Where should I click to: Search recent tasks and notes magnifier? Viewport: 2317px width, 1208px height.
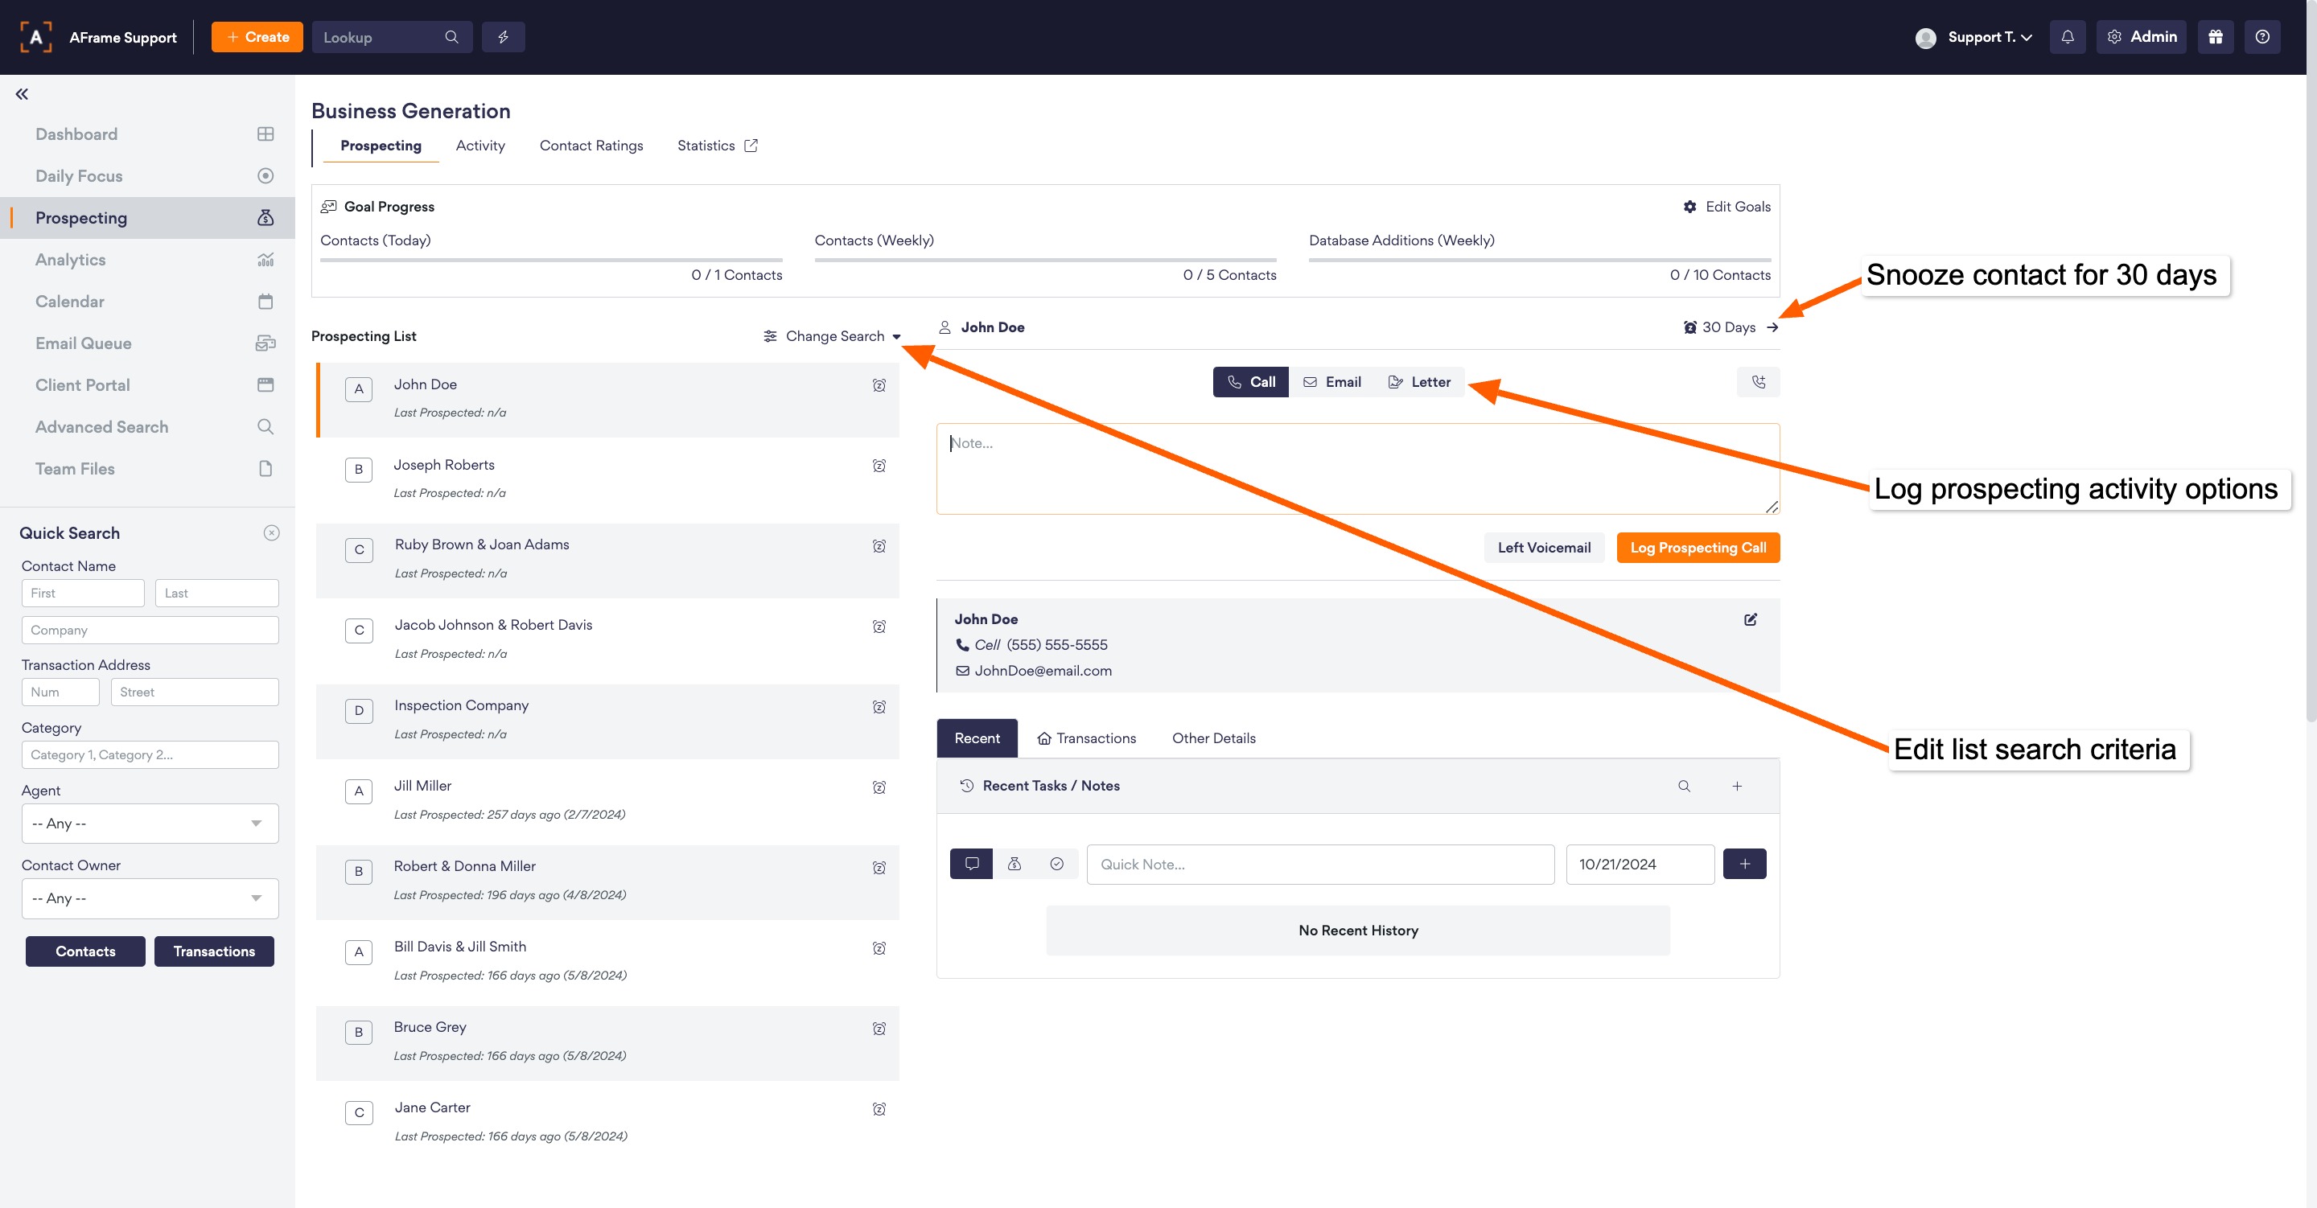(x=1684, y=786)
